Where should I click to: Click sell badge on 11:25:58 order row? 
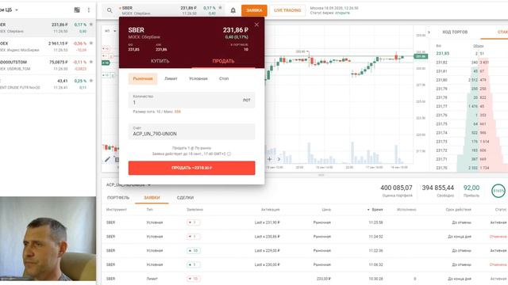[x=194, y=222]
